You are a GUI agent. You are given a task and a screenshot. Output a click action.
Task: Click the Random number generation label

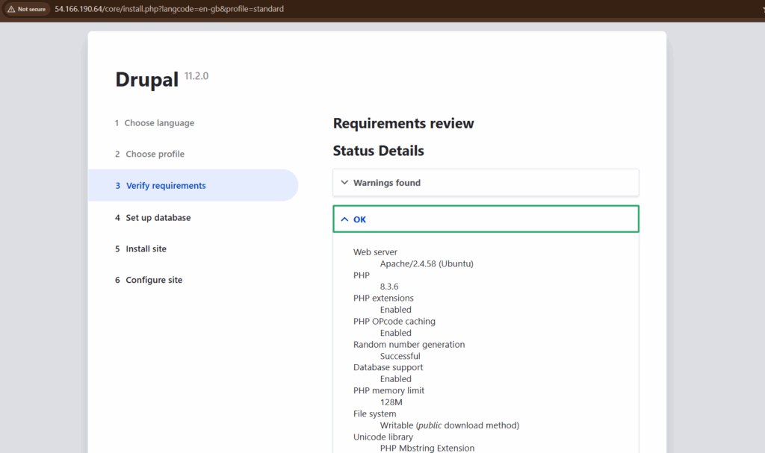click(409, 344)
